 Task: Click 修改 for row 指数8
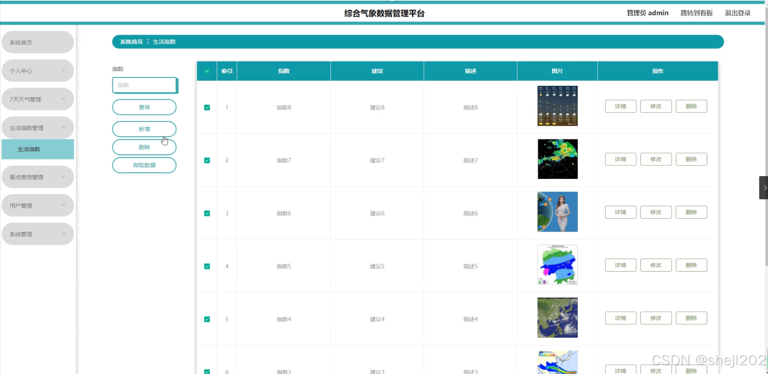[x=656, y=106]
